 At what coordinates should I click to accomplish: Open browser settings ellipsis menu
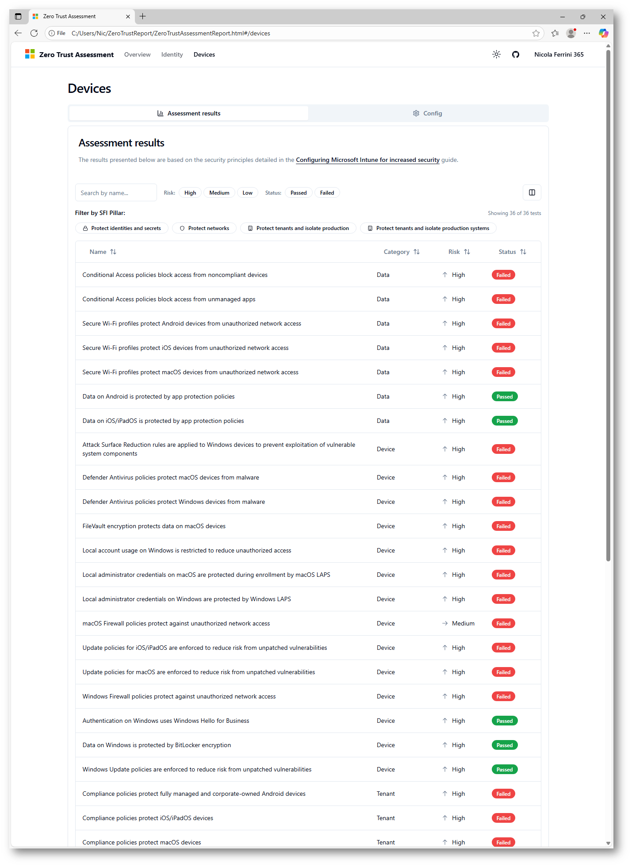coord(587,33)
